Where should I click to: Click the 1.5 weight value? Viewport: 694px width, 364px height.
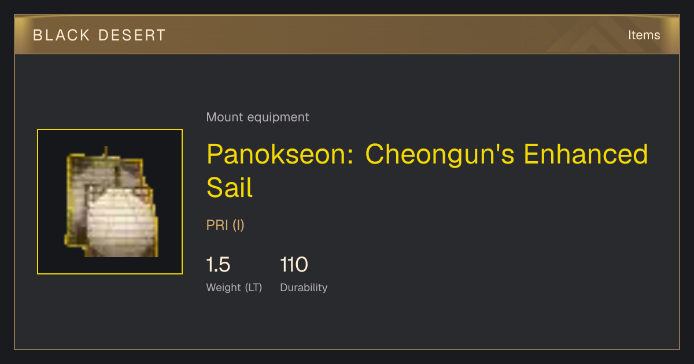pos(219,265)
